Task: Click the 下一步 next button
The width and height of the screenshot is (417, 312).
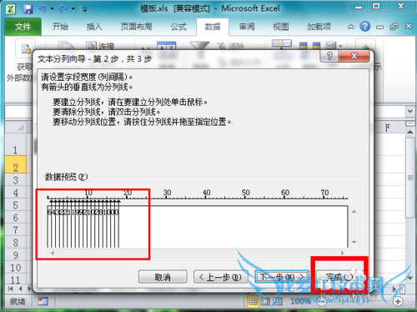Action: [x=282, y=277]
